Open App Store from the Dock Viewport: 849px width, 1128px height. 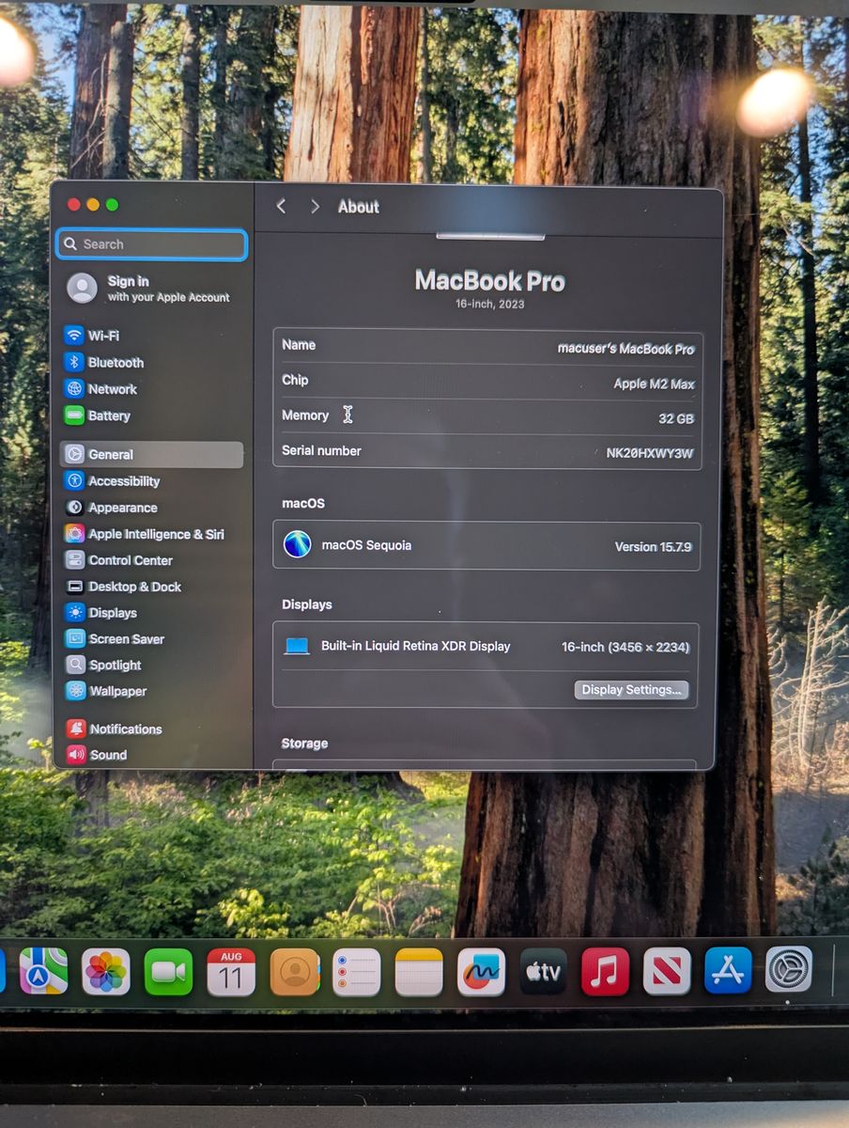tap(729, 971)
